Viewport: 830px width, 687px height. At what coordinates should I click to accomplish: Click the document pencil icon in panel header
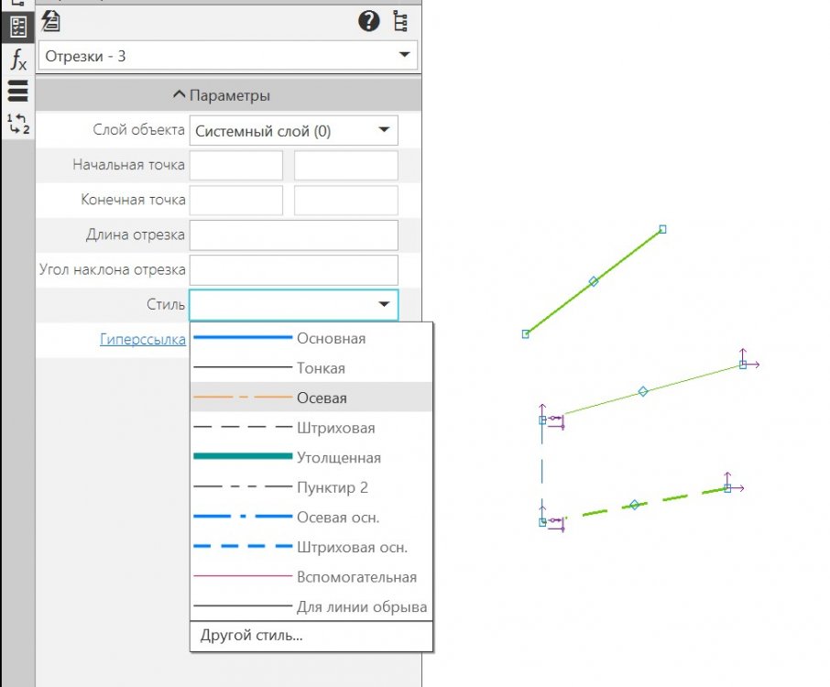point(50,21)
